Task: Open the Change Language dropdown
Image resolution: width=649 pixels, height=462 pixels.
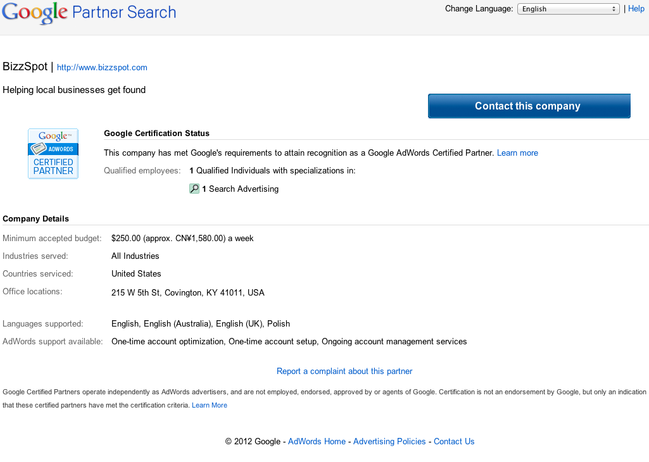Action: pos(569,9)
